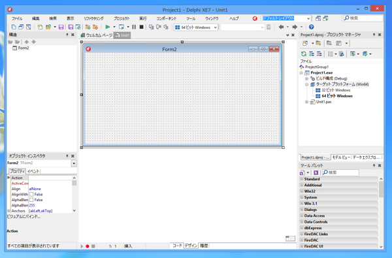The image size is (392, 258).
Task: Open the コンポーネント menu
Action: (x=166, y=18)
